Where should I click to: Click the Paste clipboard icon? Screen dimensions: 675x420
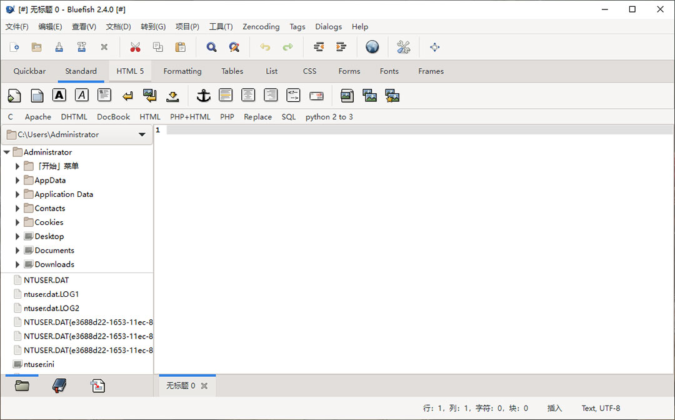(181, 47)
